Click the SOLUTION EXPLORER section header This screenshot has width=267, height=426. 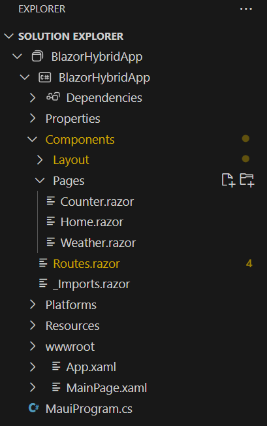pos(71,37)
